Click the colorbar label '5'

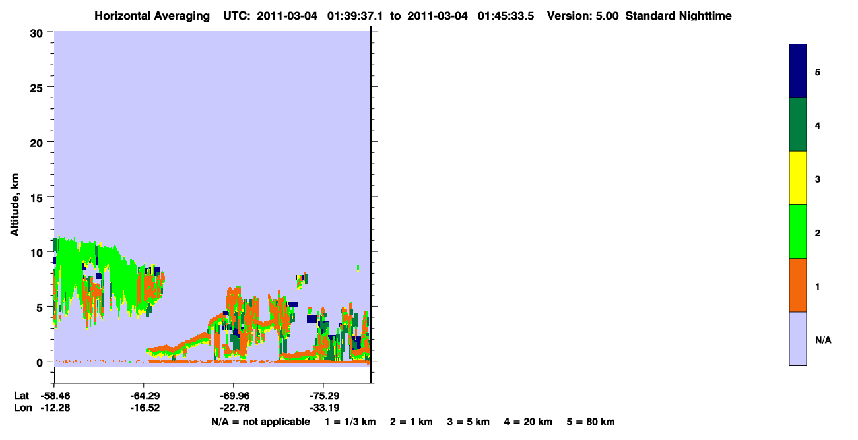pyautogui.click(x=818, y=71)
